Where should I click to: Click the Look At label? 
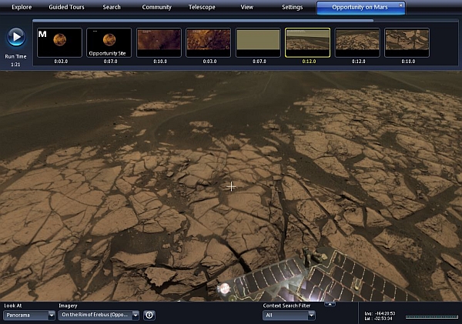pyautogui.click(x=13, y=306)
